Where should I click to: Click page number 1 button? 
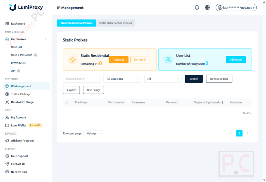tap(239, 133)
